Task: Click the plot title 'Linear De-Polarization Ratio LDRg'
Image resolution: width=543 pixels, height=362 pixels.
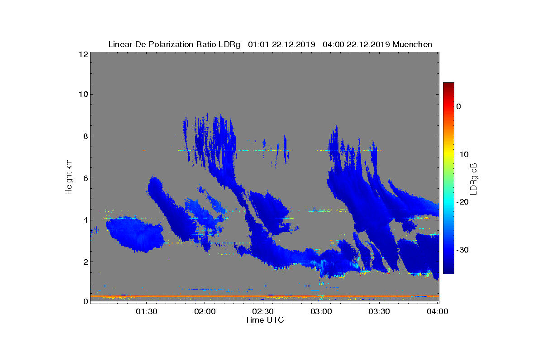Action: point(175,44)
